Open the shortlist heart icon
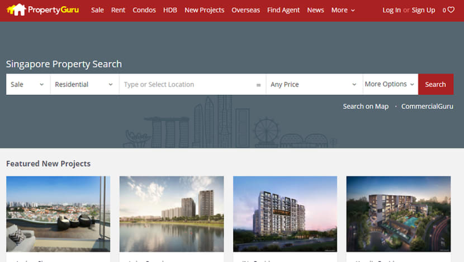The width and height of the screenshot is (464, 262). pyautogui.click(x=451, y=10)
